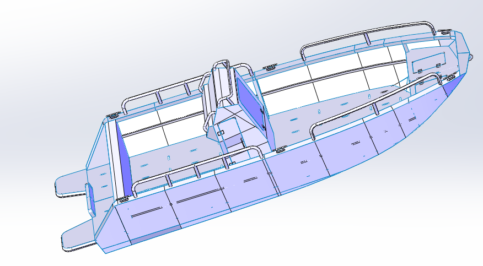
Task: Pick the bow locker hatch lid
Action: [429, 62]
